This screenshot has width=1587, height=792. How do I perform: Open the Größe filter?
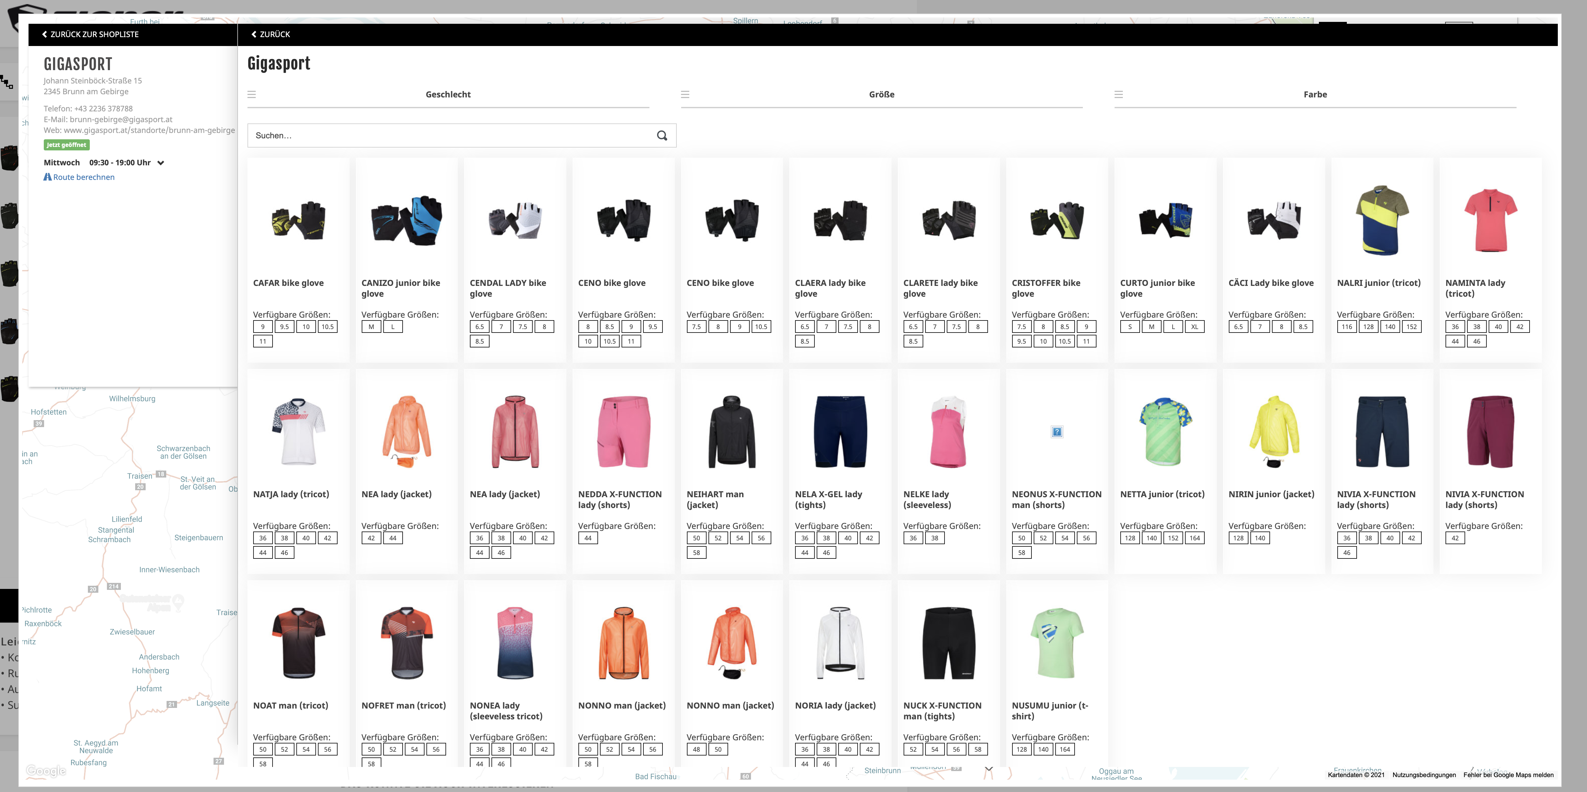point(882,94)
